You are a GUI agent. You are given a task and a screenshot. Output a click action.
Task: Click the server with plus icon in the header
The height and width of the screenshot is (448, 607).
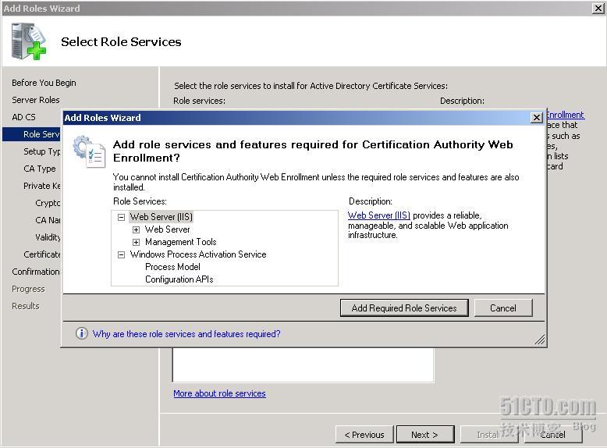28,42
